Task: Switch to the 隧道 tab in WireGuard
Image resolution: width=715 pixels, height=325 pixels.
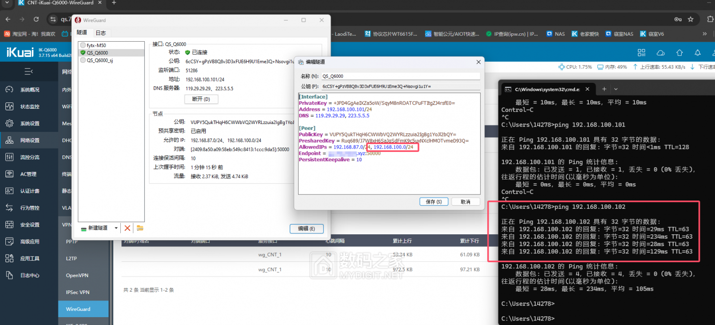Action: 82,33
